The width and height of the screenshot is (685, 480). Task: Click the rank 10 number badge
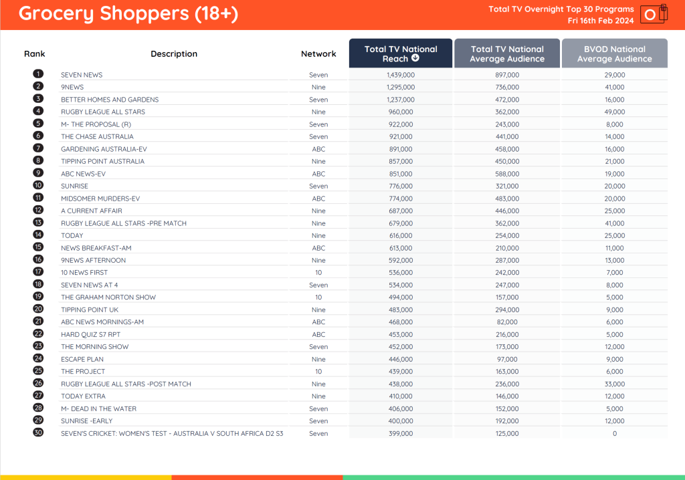(x=38, y=185)
